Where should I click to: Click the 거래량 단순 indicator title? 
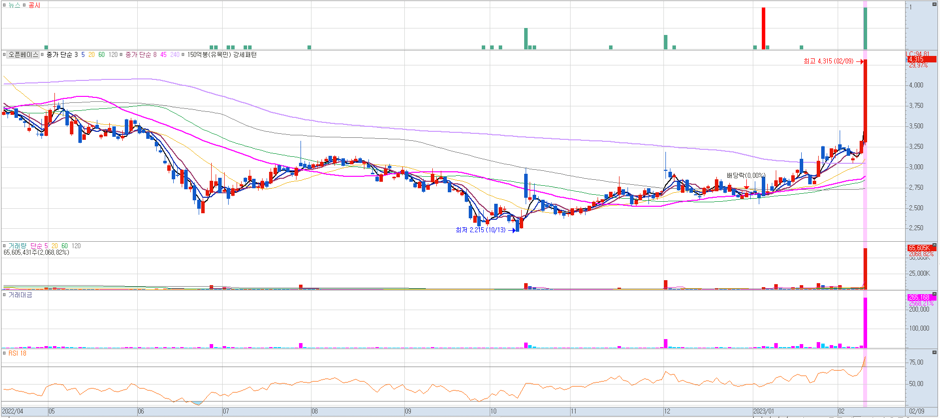(x=25, y=246)
